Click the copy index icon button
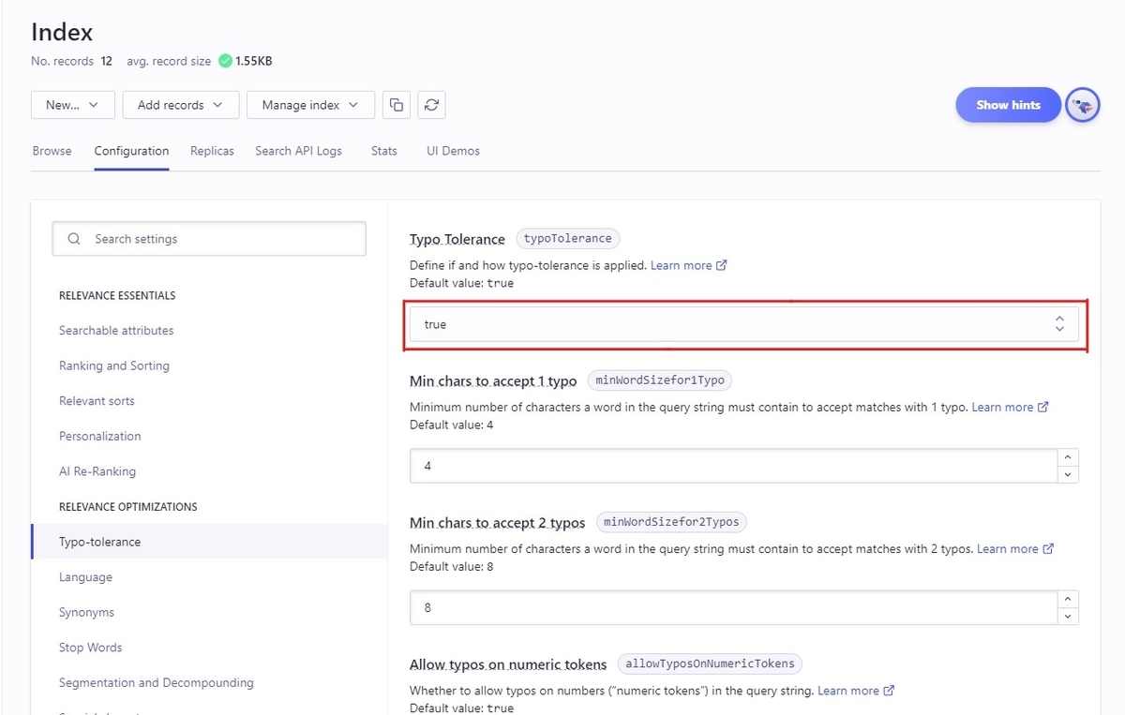 [397, 105]
